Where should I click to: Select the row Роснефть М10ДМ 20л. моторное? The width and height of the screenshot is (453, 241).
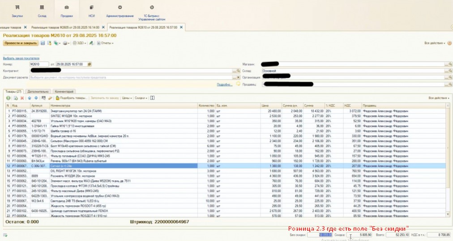tap(225, 176)
